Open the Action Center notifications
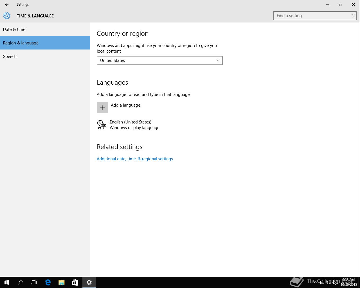The height and width of the screenshot is (288, 360). (x=336, y=282)
